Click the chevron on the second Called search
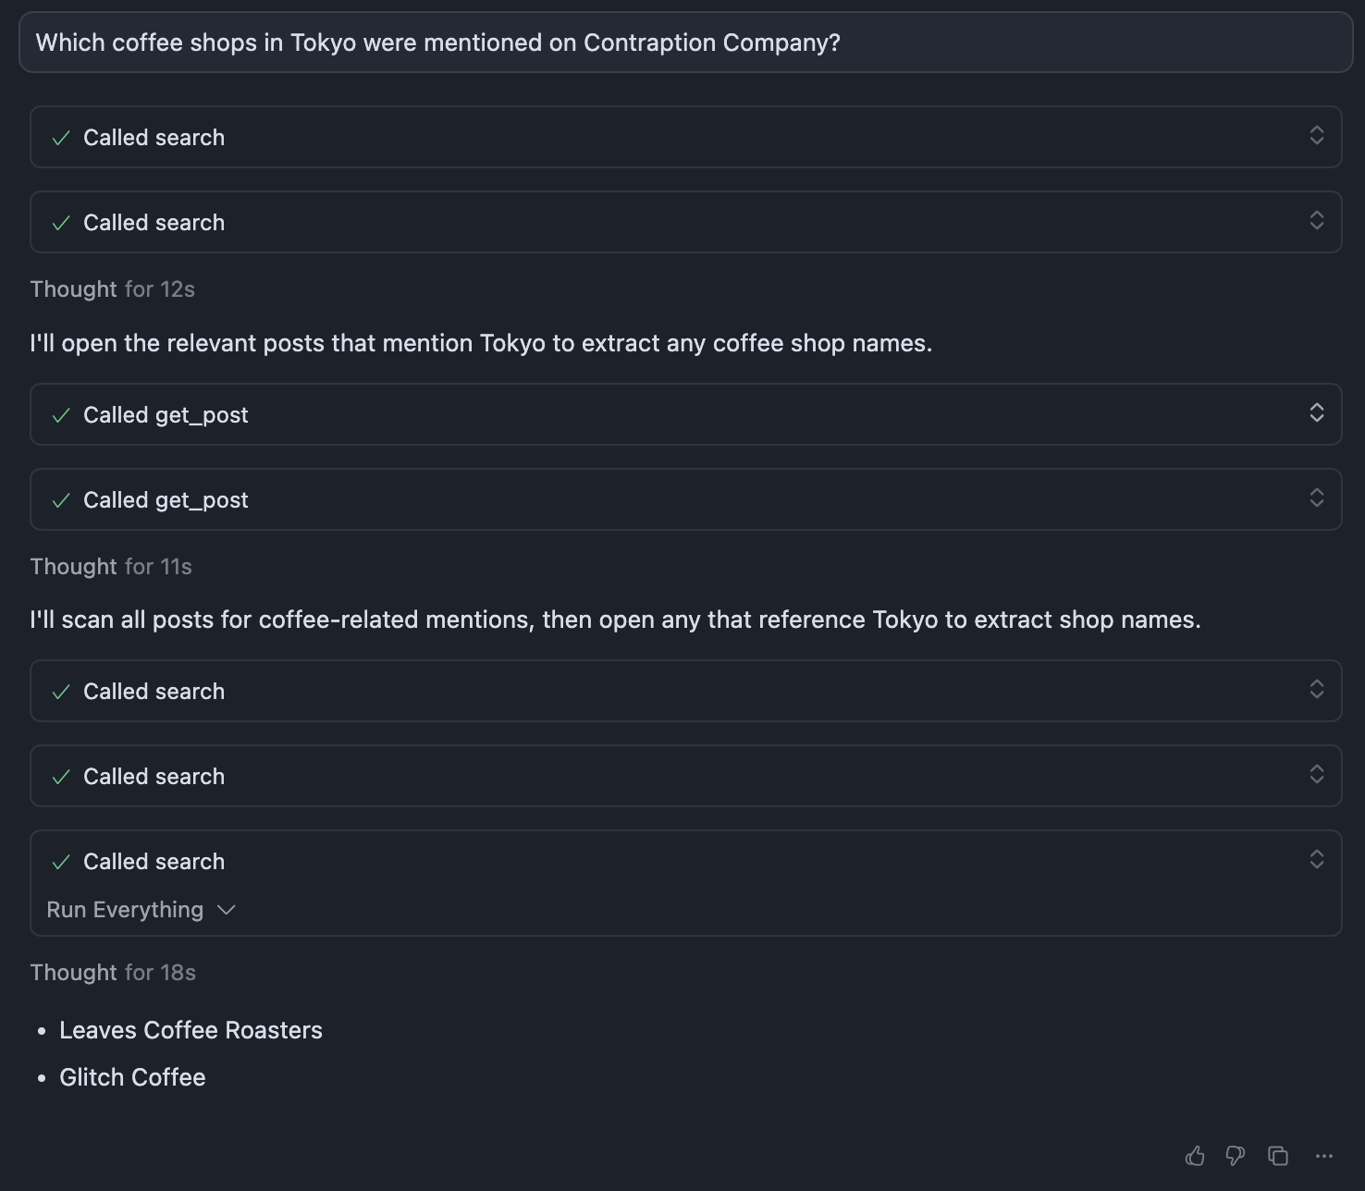Viewport: 1365px width, 1191px height. click(x=1319, y=221)
